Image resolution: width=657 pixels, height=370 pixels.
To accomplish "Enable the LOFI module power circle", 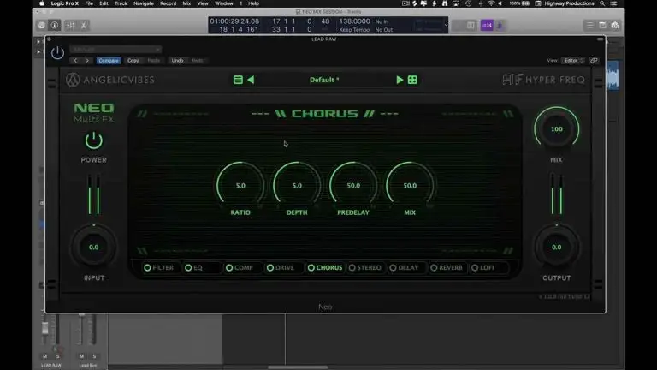I will [475, 267].
